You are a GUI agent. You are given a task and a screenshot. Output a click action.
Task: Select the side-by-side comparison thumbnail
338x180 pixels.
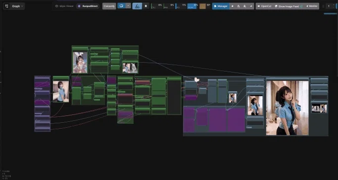point(319,108)
